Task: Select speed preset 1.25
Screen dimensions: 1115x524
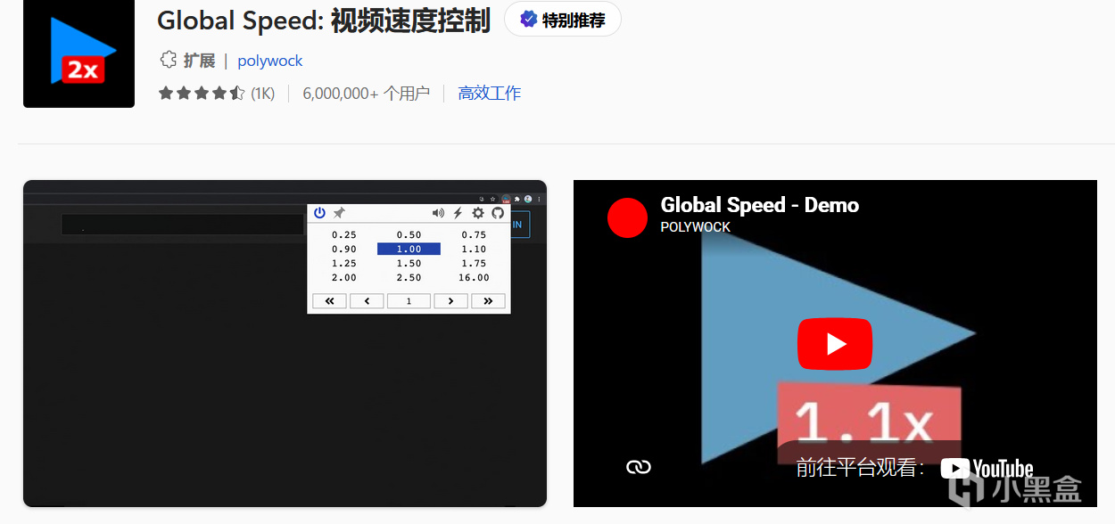Action: pyautogui.click(x=343, y=264)
